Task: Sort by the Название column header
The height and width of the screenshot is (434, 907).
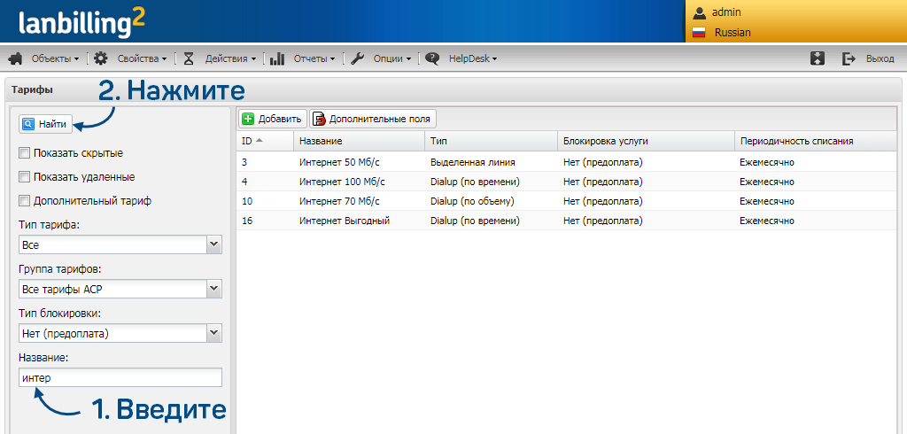Action: pos(360,141)
